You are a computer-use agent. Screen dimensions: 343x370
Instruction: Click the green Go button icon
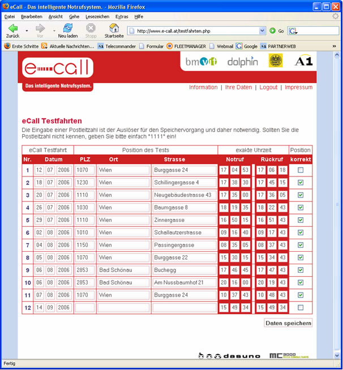click(272, 31)
